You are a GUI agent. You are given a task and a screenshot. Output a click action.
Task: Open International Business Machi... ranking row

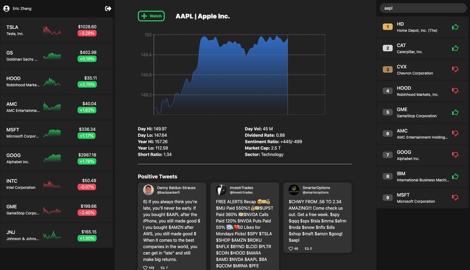coord(423,176)
